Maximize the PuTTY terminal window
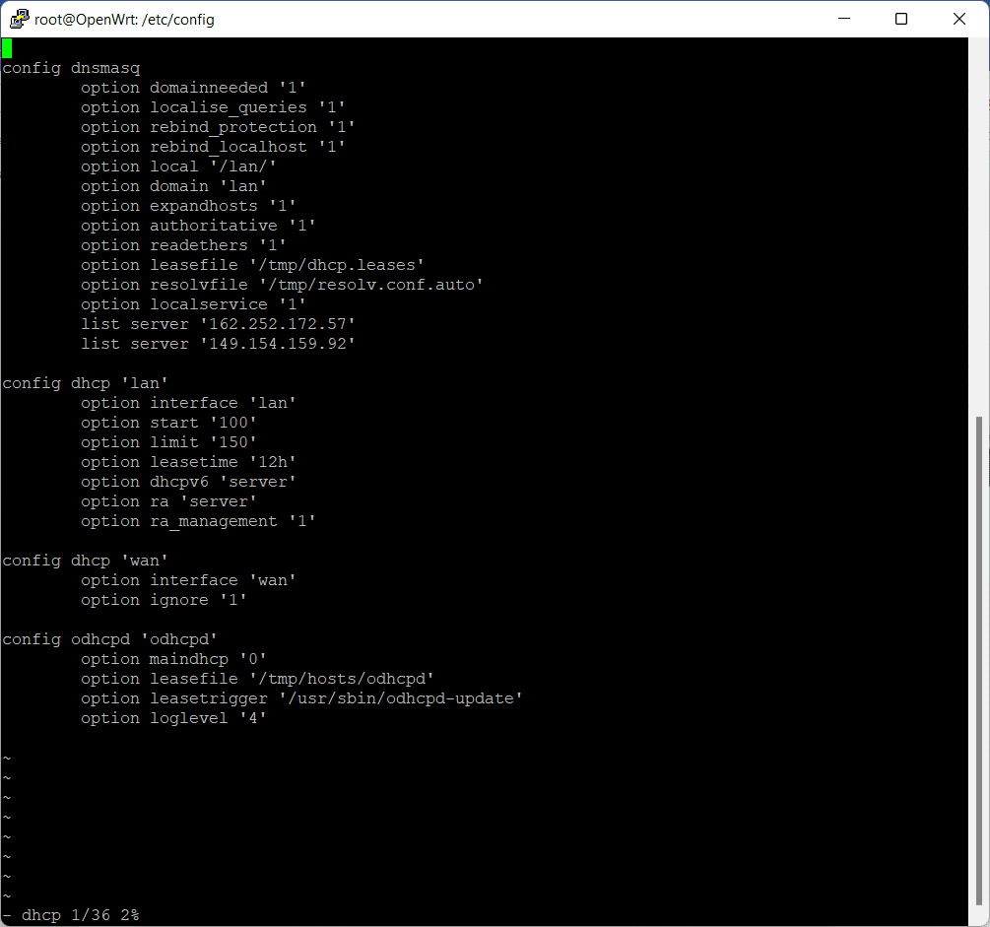 [901, 19]
